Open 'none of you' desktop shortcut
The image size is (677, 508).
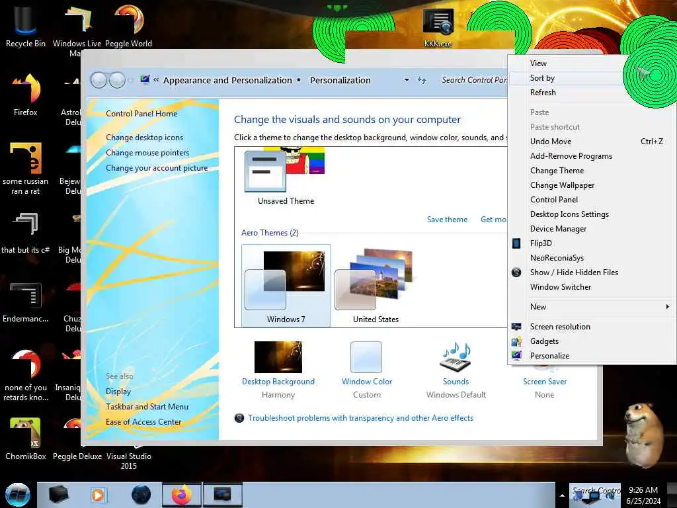26,375
